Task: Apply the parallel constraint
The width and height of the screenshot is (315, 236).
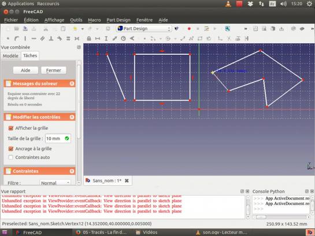Action: click(x=42, y=39)
